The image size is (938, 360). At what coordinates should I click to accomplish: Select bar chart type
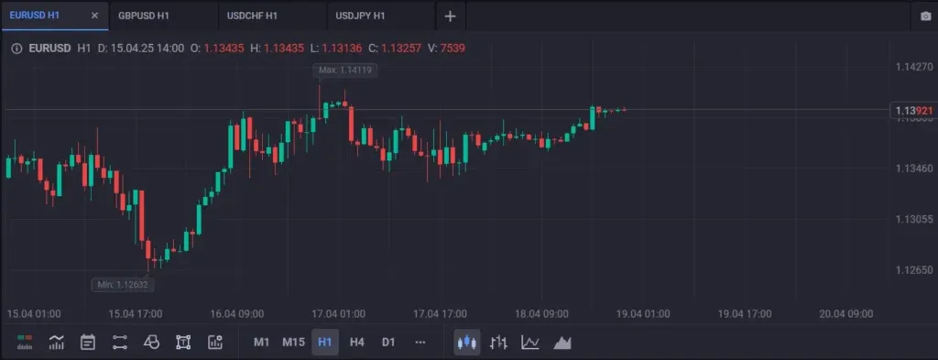[x=498, y=342]
